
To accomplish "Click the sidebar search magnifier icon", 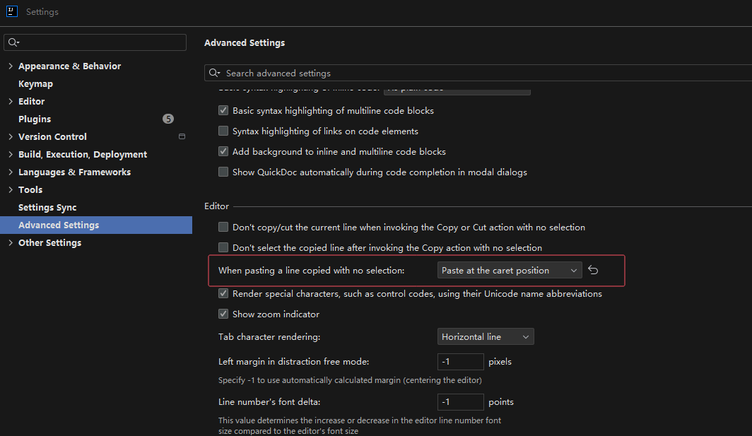I will pyautogui.click(x=13, y=43).
